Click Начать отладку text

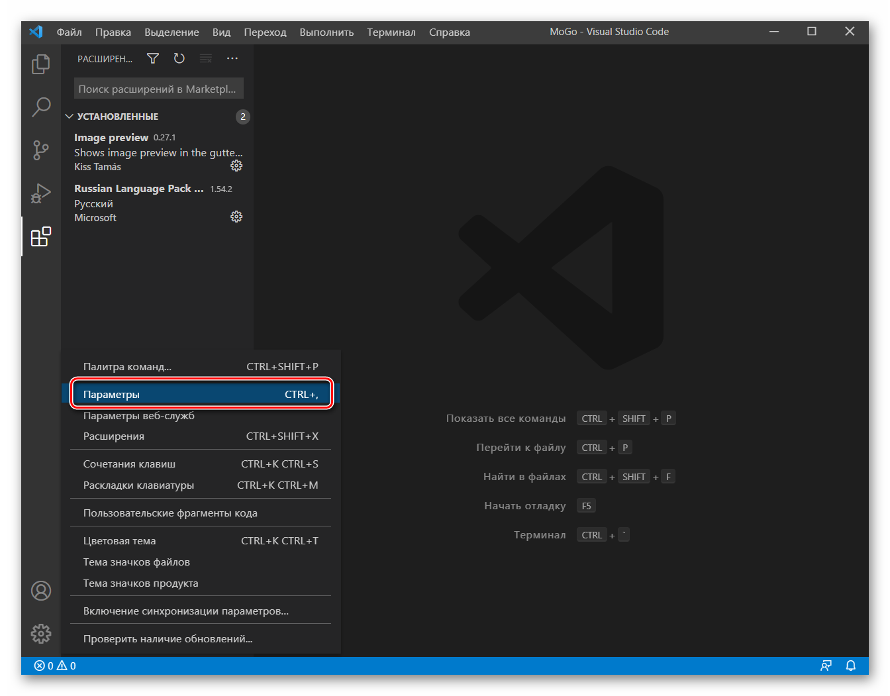click(x=525, y=506)
